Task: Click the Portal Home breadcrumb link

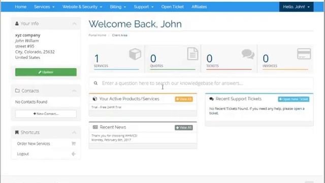Action: click(x=97, y=35)
